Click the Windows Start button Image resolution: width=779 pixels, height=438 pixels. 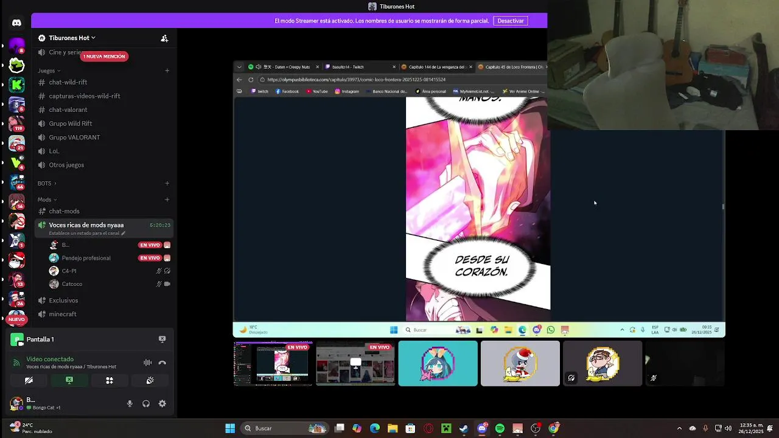(230, 428)
